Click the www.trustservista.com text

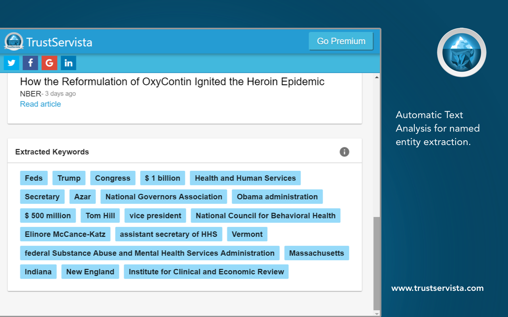click(x=437, y=288)
